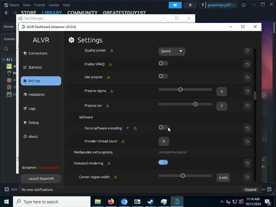Reset Enable VBAQ to default

pyautogui.click(x=247, y=64)
